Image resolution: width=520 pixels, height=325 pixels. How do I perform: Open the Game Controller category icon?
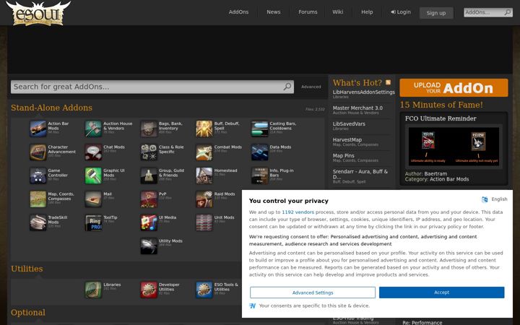click(38, 175)
